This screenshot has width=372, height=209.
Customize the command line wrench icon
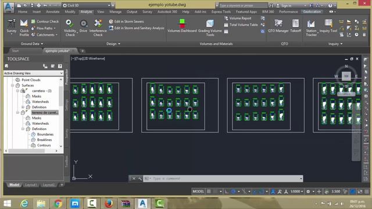139,178
